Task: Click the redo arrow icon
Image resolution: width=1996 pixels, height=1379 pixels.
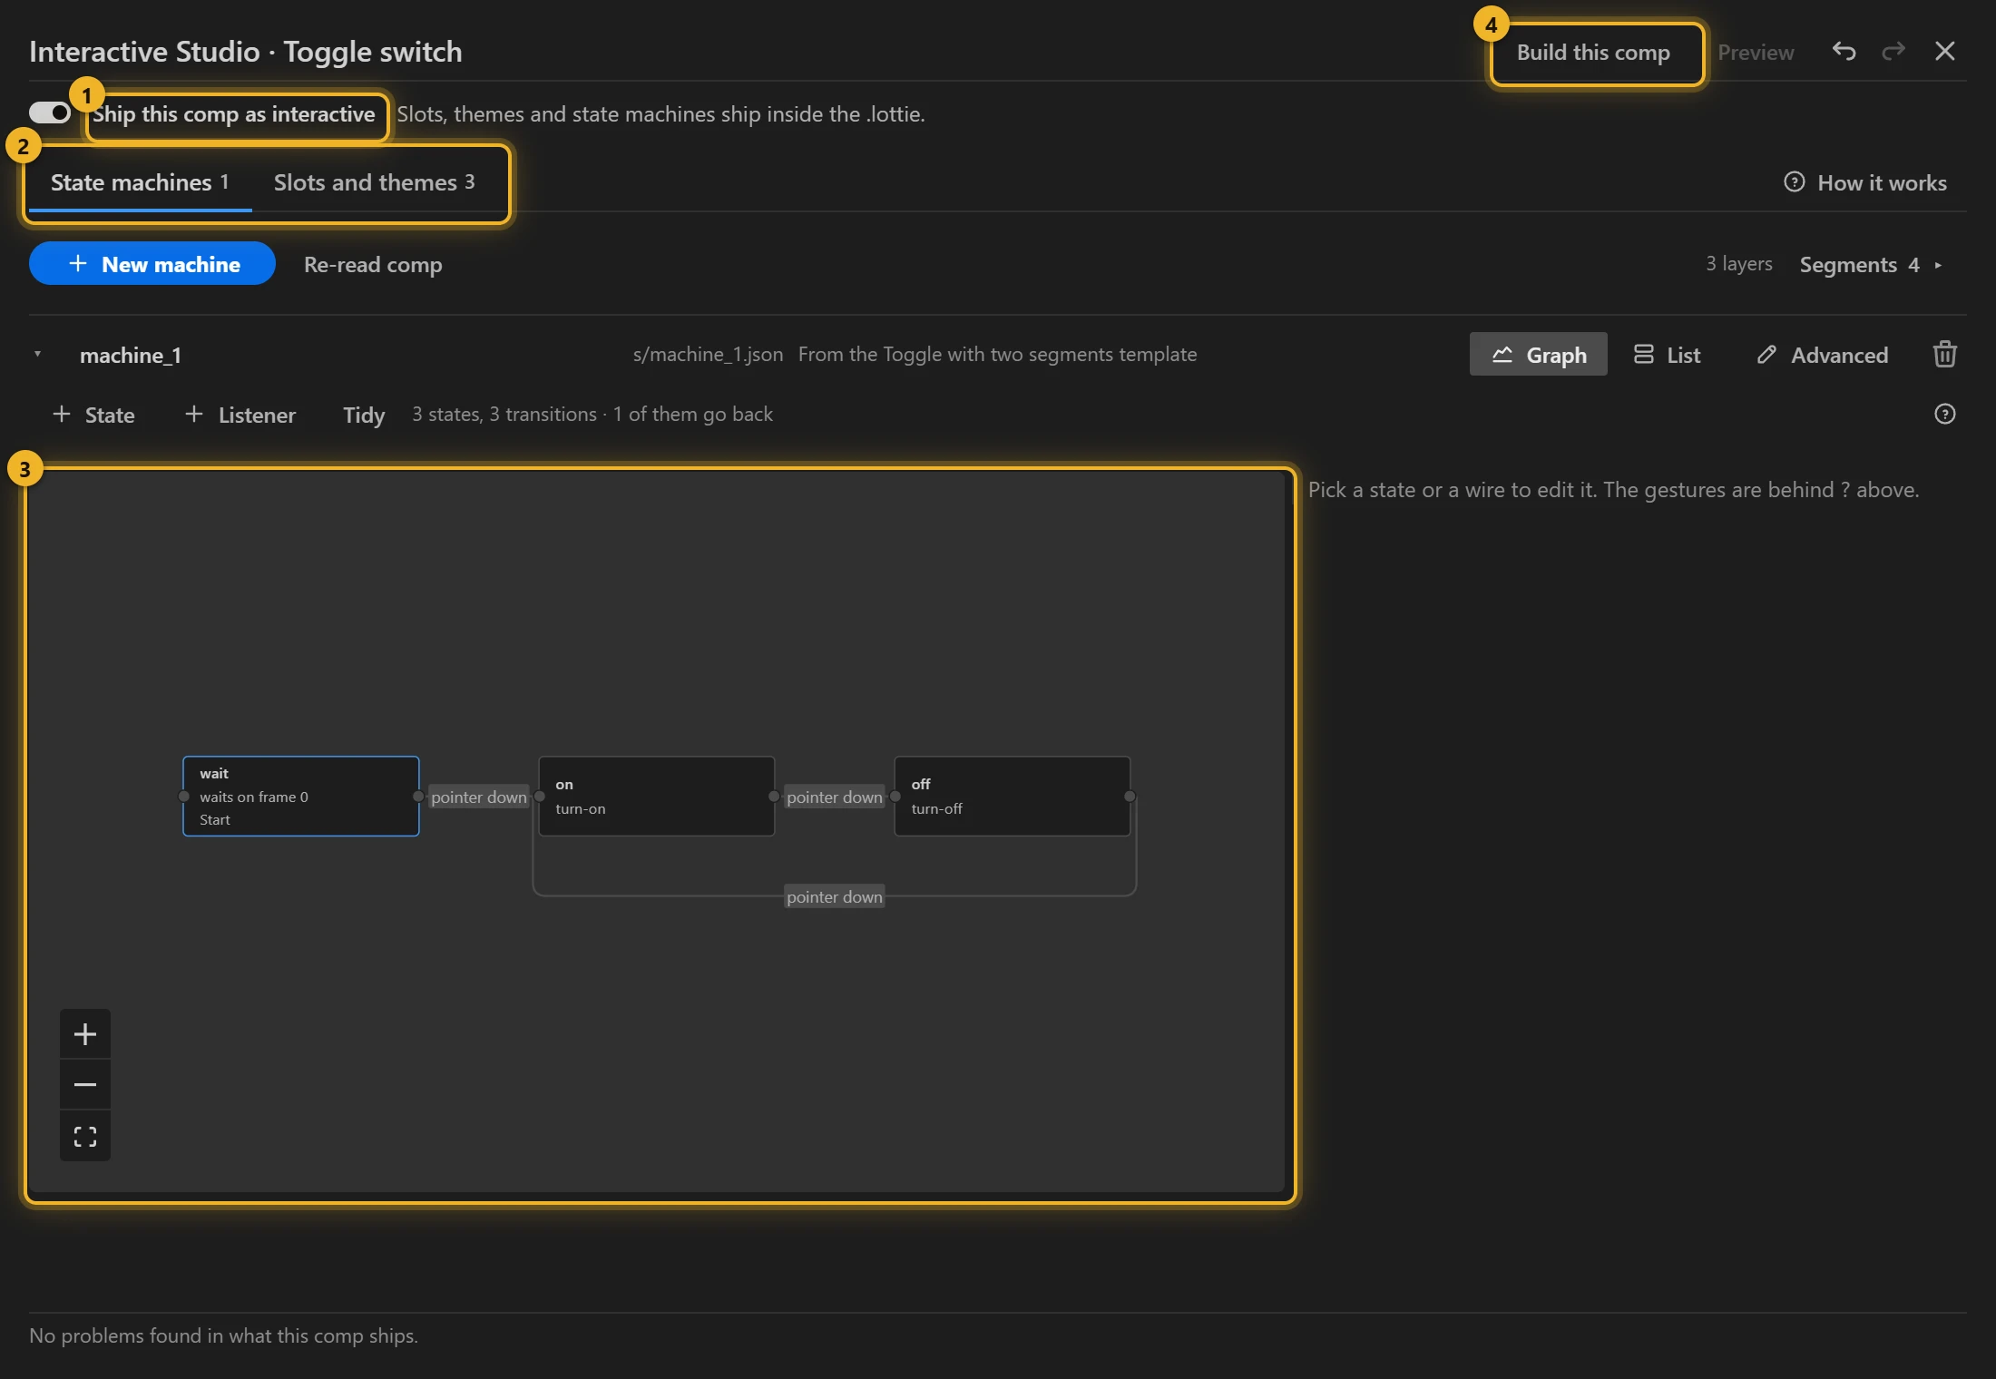Action: coord(1893,51)
